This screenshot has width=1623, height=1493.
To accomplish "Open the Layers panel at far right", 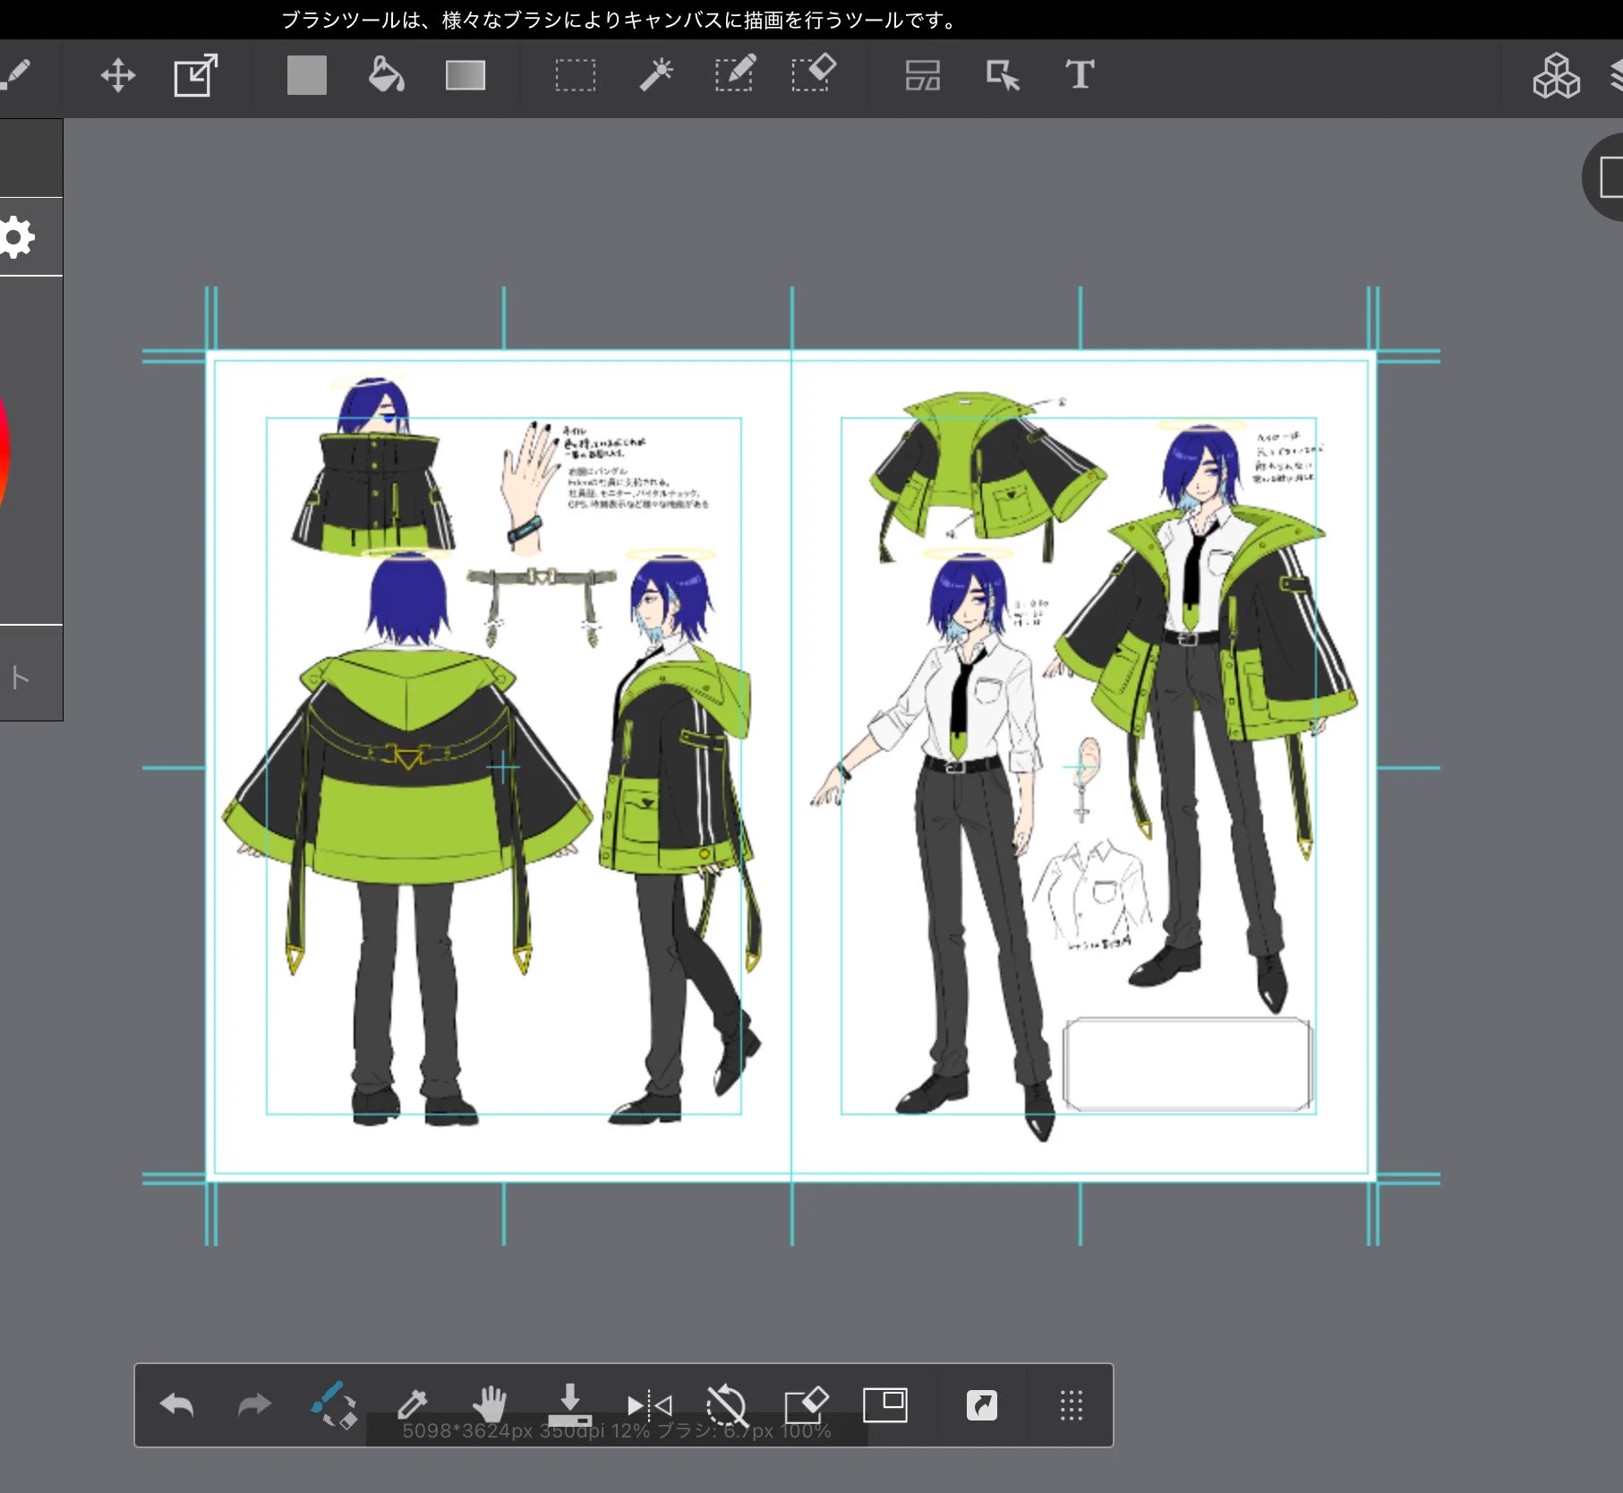I will point(1615,75).
